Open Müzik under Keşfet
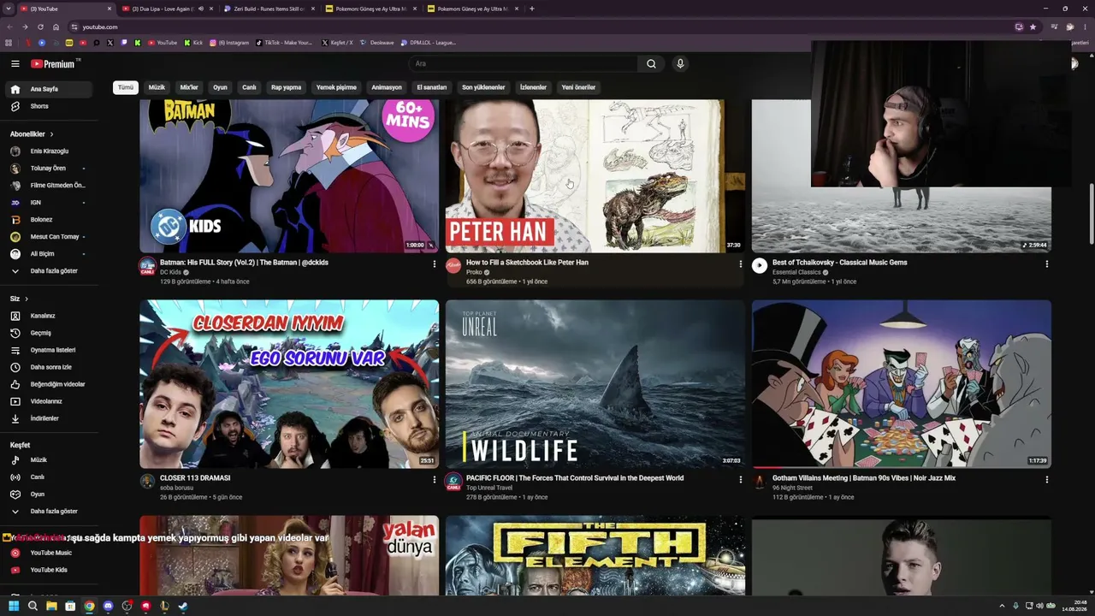Screen dimensions: 1095x616 (50, 460)
